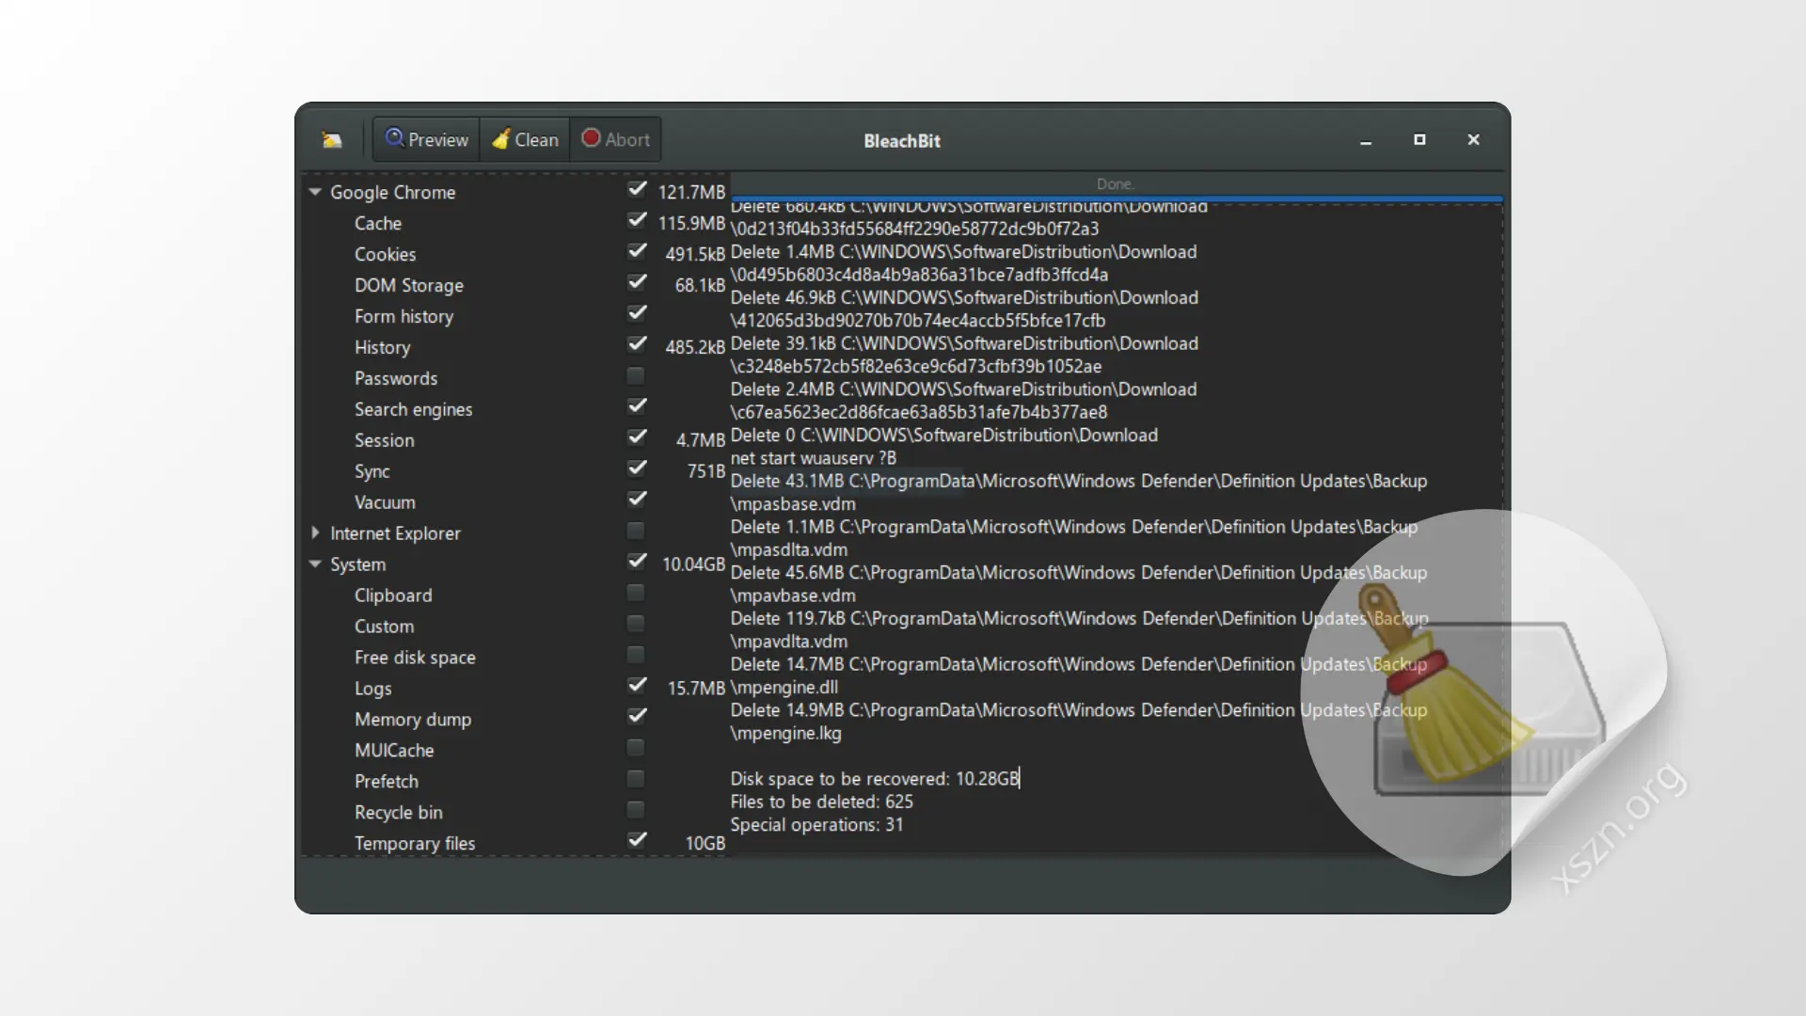Click the red Abort stop icon
Screen dimensions: 1806x1016
(x=591, y=138)
